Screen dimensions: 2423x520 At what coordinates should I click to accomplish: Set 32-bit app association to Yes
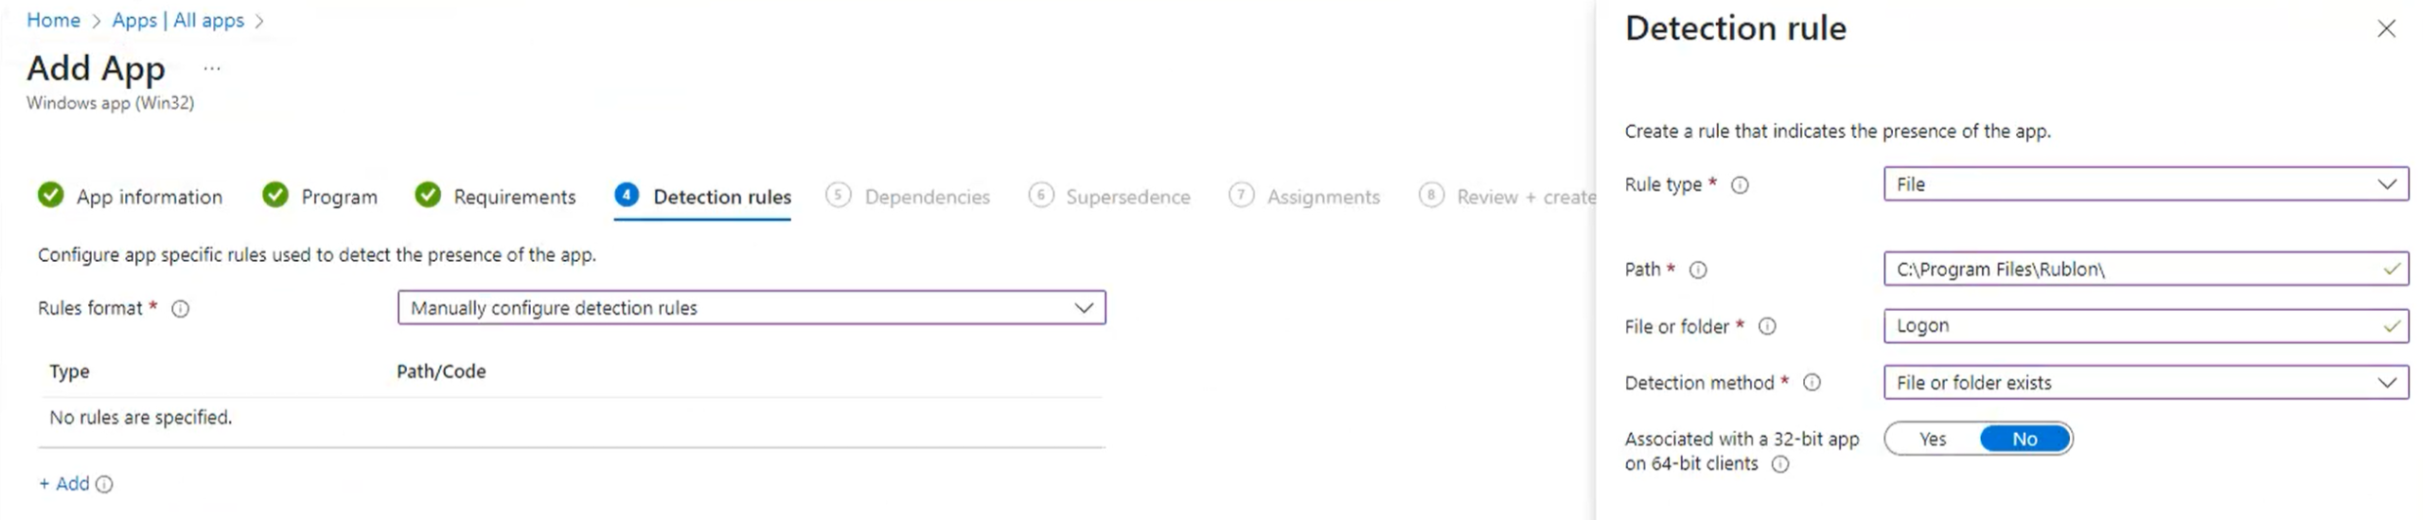1932,440
